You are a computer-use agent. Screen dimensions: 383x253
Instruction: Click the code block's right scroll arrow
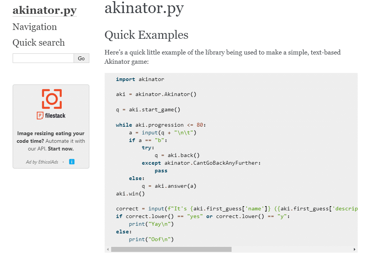coord(354,250)
